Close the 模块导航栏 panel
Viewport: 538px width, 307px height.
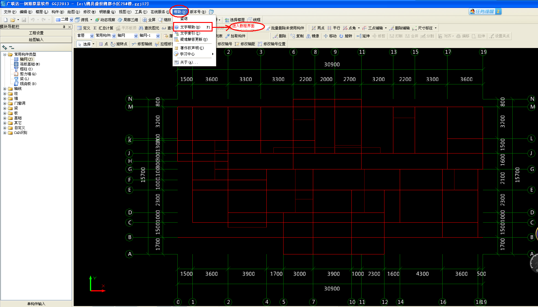click(x=70, y=27)
